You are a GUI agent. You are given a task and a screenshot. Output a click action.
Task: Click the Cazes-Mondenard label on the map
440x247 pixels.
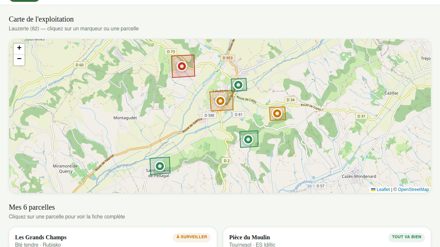[x=359, y=176]
